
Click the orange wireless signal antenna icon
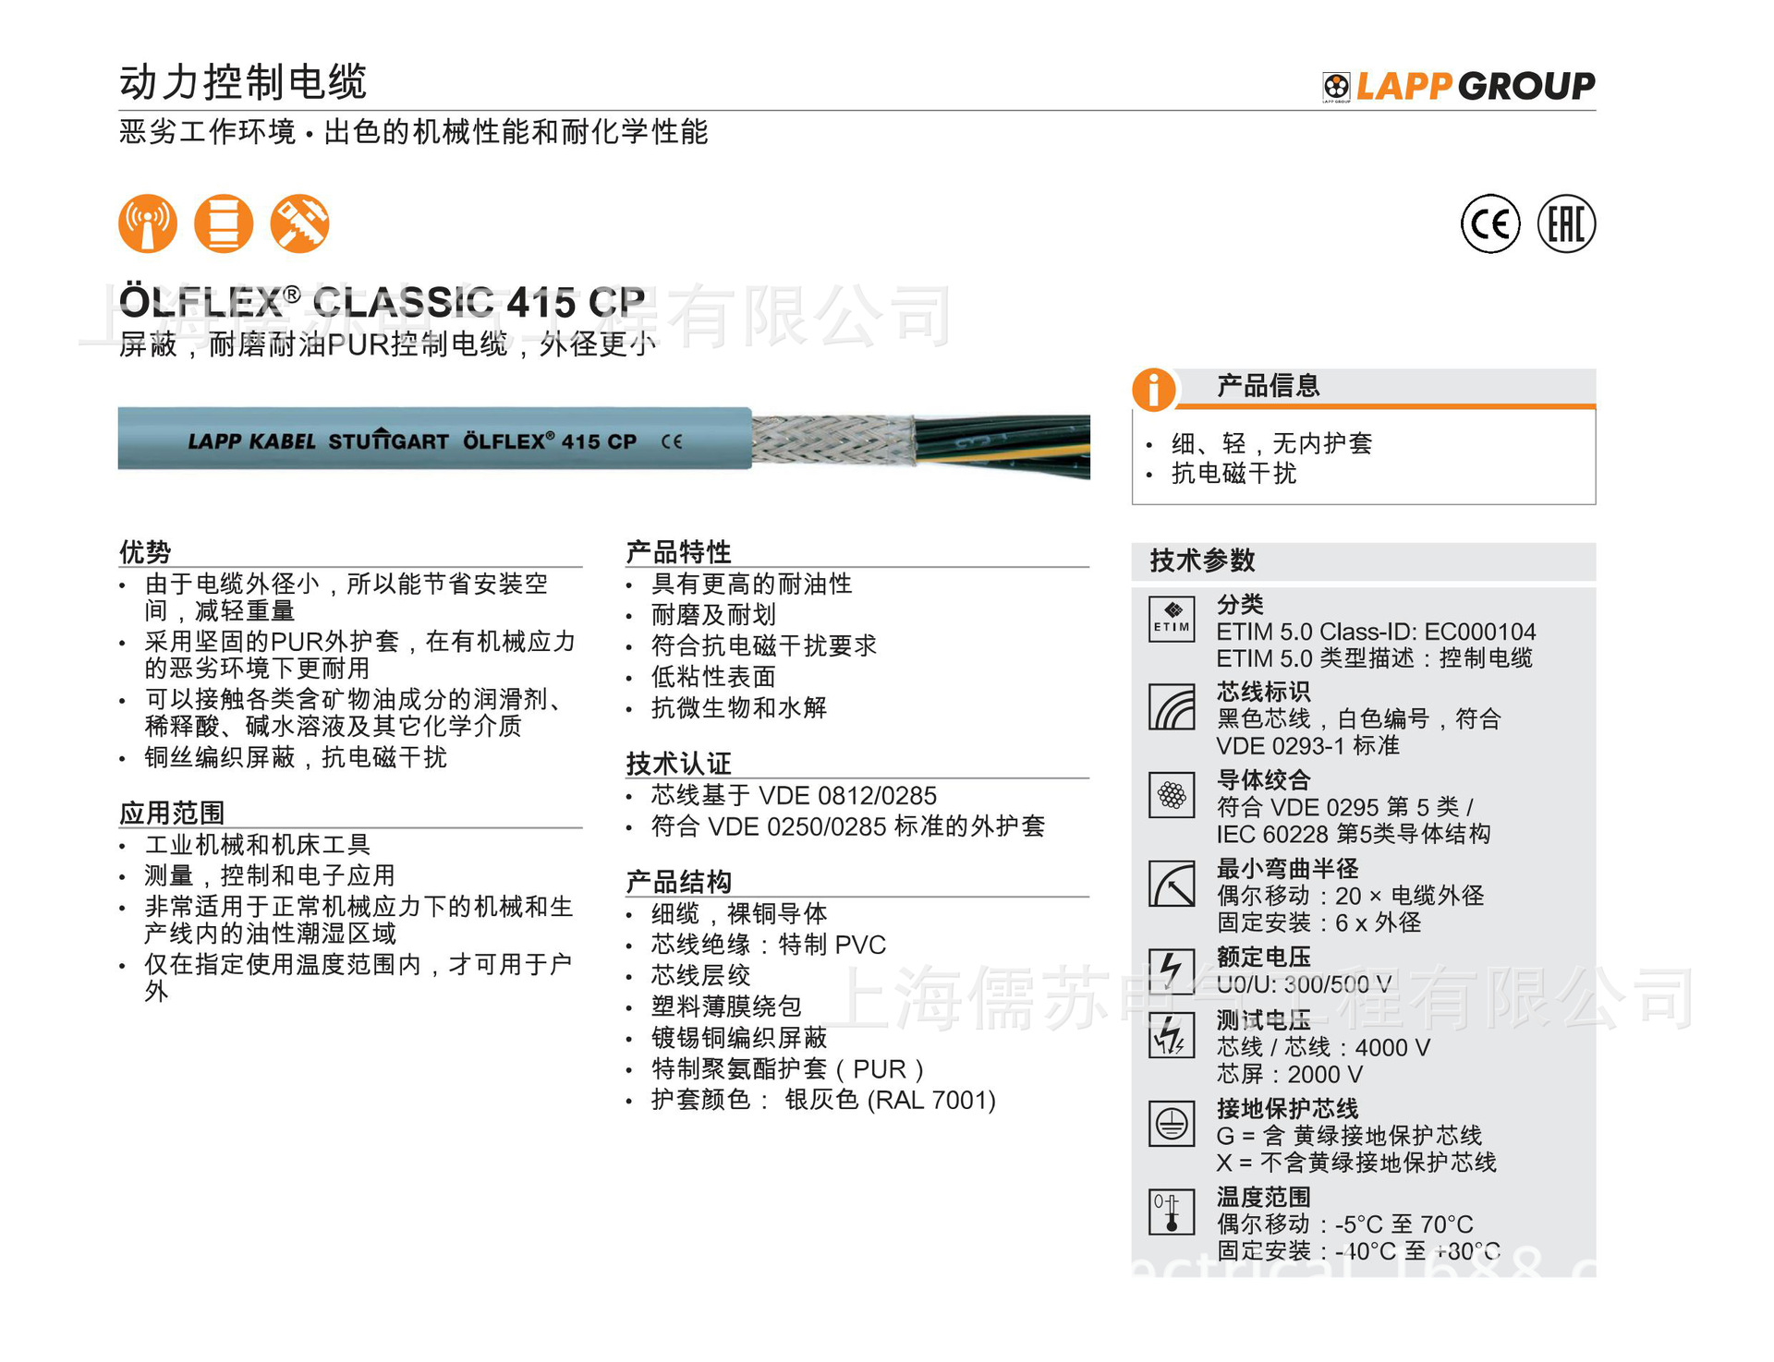click(x=148, y=223)
